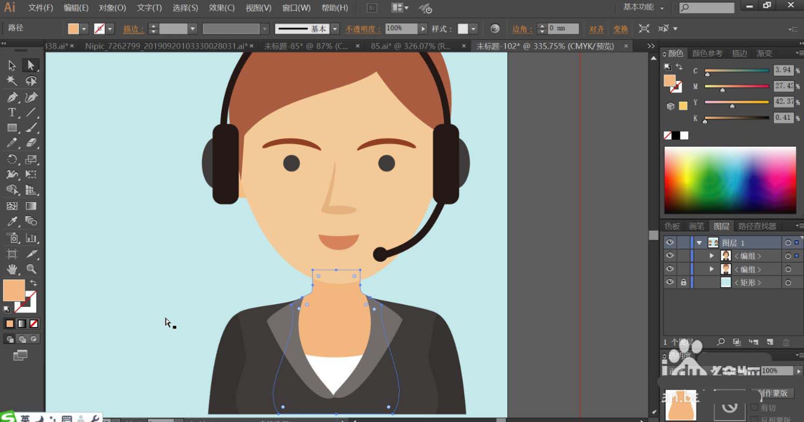Hide the 图层 1 layer
Viewport: 804px width, 422px height.
coord(670,243)
